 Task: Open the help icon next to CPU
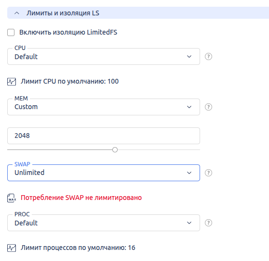(x=208, y=56)
